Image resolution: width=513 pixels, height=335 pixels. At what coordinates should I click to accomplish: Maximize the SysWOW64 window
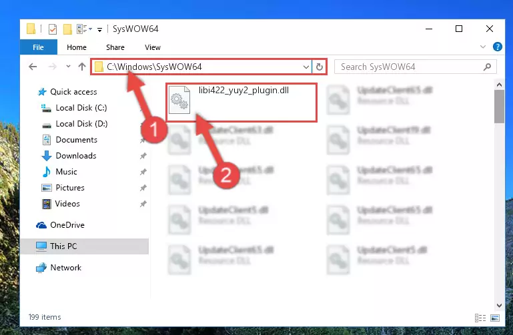pyautogui.click(x=459, y=29)
